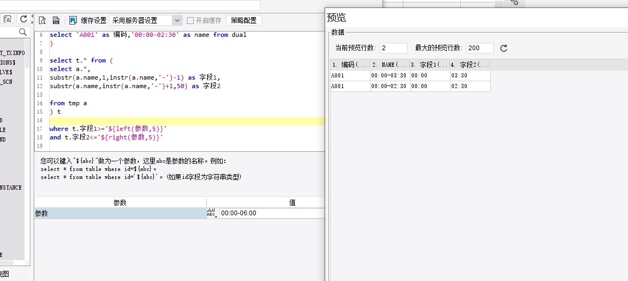Screen dimensions: 628x281
Task: Click the 编码 column header in preview
Action: (x=350, y=65)
